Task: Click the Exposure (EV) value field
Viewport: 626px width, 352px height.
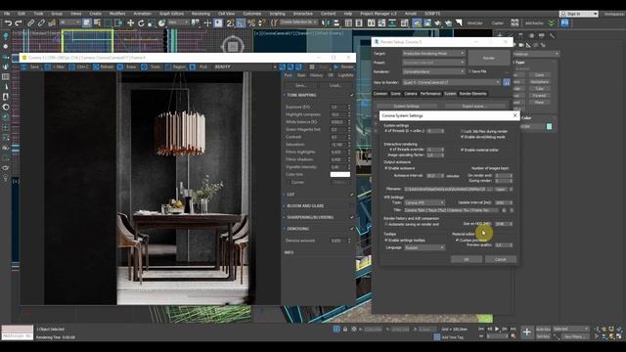Action: coord(338,107)
